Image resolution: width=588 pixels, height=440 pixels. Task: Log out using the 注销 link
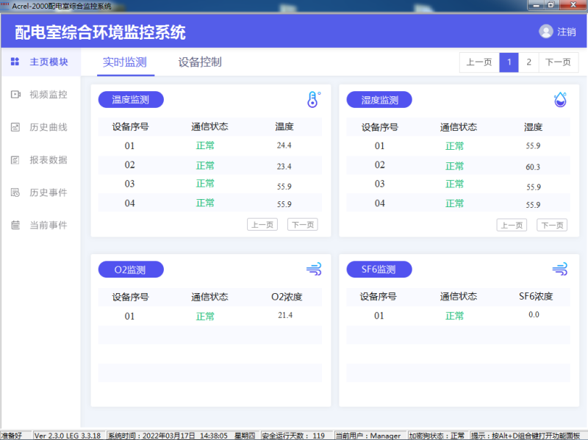[x=566, y=32]
